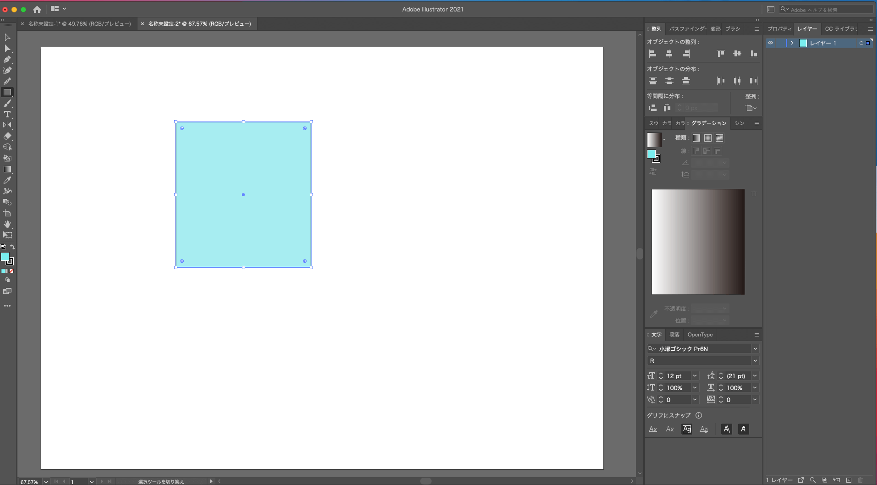877x485 pixels.
Task: Open font size 12 pt dropdown
Action: (x=695, y=376)
